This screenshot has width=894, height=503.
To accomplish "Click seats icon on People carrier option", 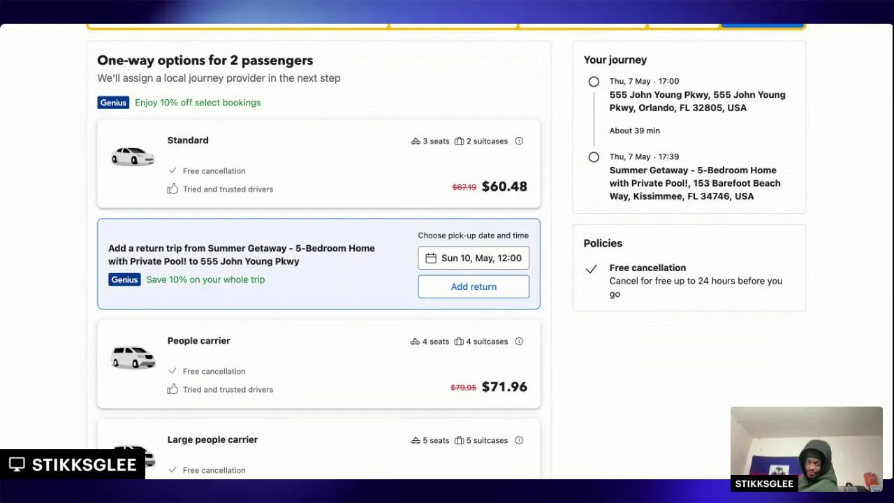I will pyautogui.click(x=415, y=342).
